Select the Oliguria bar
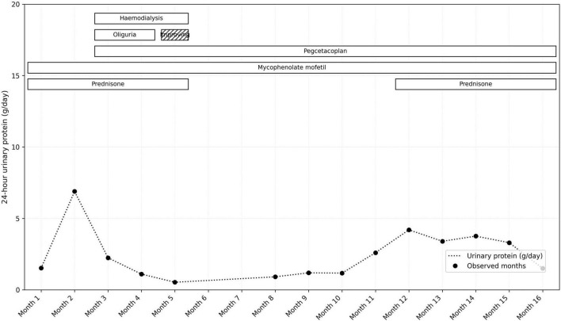 125,35
